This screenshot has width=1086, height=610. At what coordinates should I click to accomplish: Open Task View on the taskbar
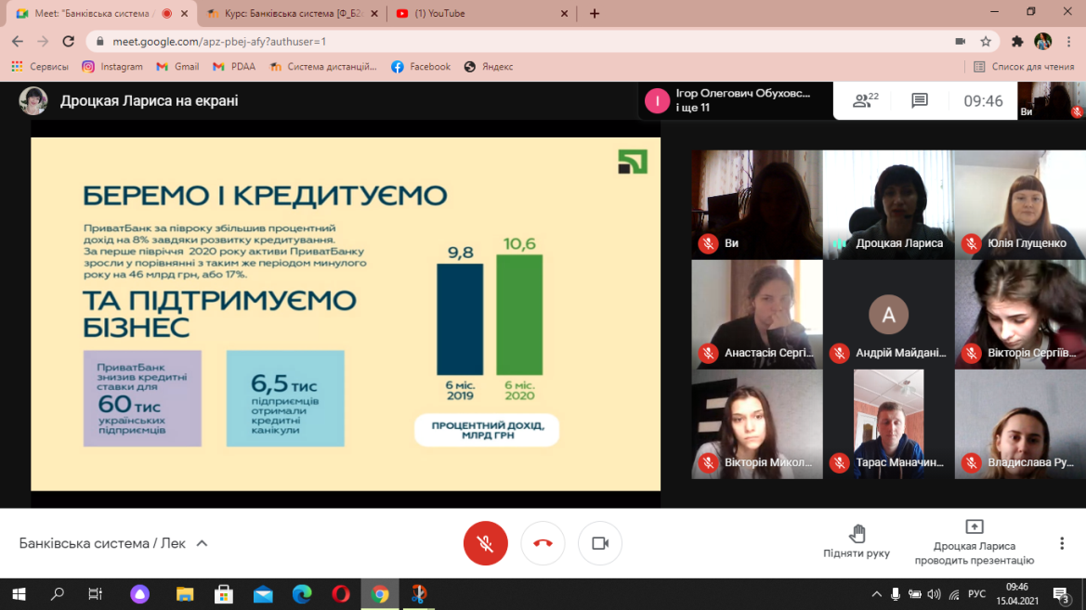click(96, 594)
